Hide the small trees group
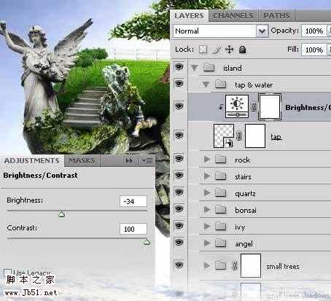The image size is (331, 301). coord(179,265)
